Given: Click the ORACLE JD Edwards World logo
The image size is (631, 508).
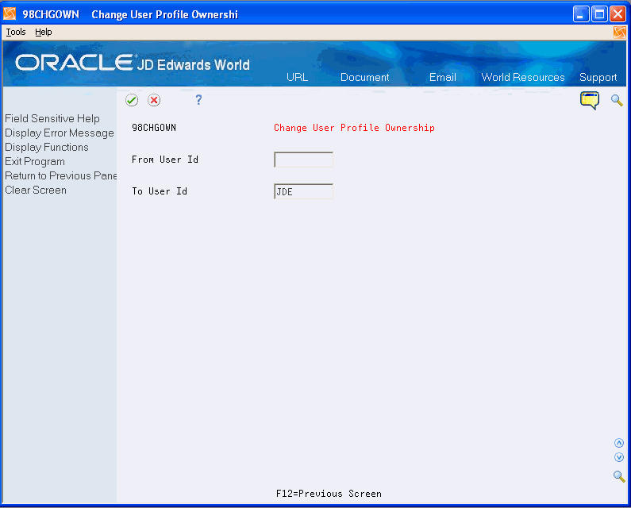Looking at the screenshot, I should [133, 63].
